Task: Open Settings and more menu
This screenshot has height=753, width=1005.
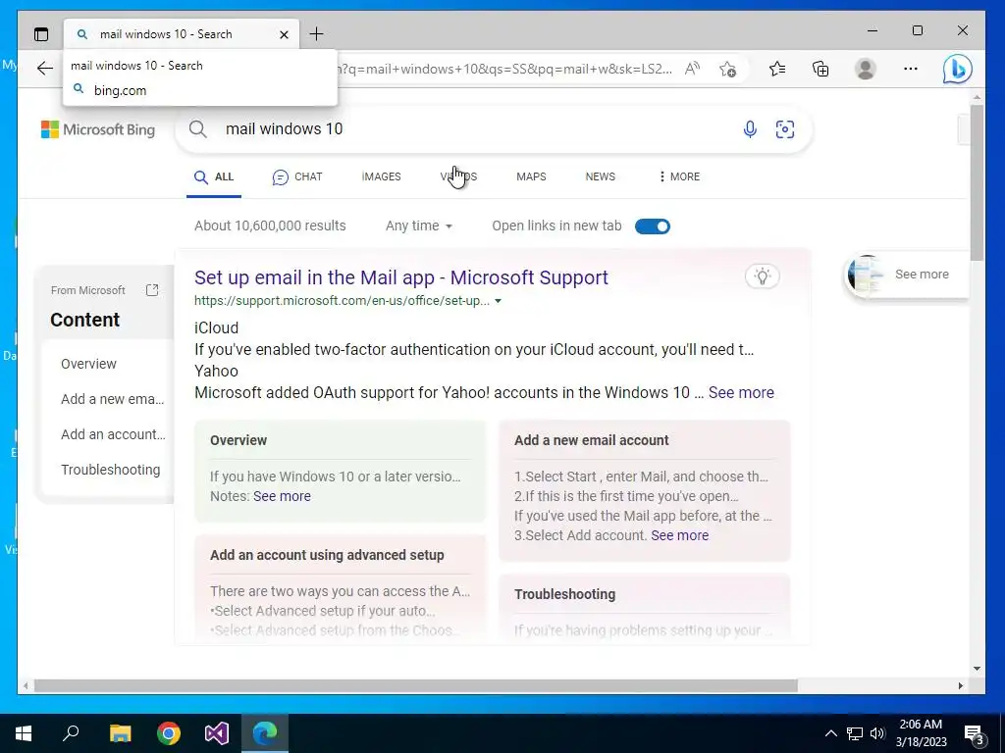Action: (910, 69)
